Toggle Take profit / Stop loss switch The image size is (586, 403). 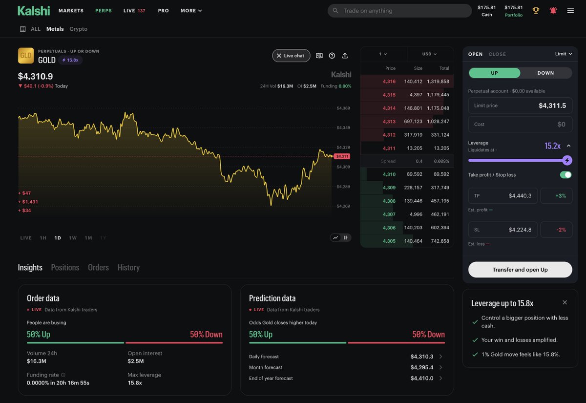point(565,175)
